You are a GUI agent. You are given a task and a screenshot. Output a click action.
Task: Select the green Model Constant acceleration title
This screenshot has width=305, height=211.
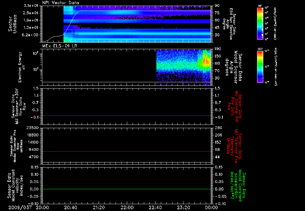click(238, 185)
